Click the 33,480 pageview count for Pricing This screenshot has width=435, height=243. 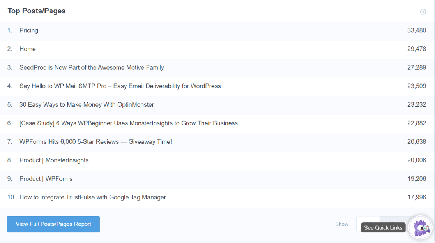pos(417,30)
